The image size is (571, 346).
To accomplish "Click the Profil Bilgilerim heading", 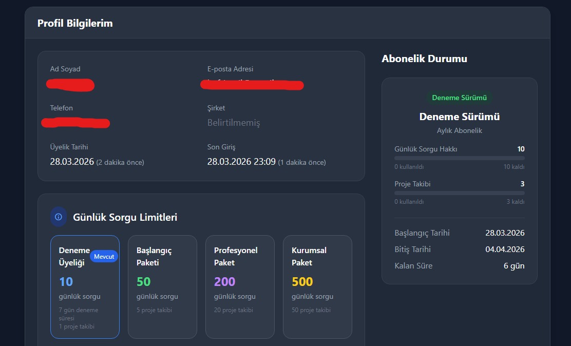I will tap(75, 23).
